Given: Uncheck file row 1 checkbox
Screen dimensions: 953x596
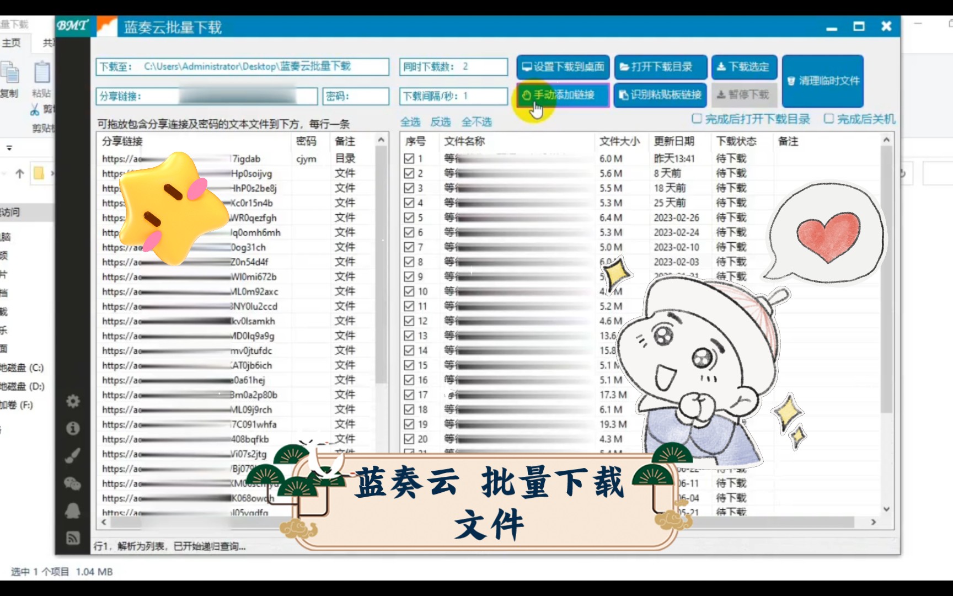Looking at the screenshot, I should click(x=409, y=158).
